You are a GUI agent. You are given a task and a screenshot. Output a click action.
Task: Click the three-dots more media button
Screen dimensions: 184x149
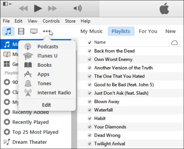click(x=46, y=31)
